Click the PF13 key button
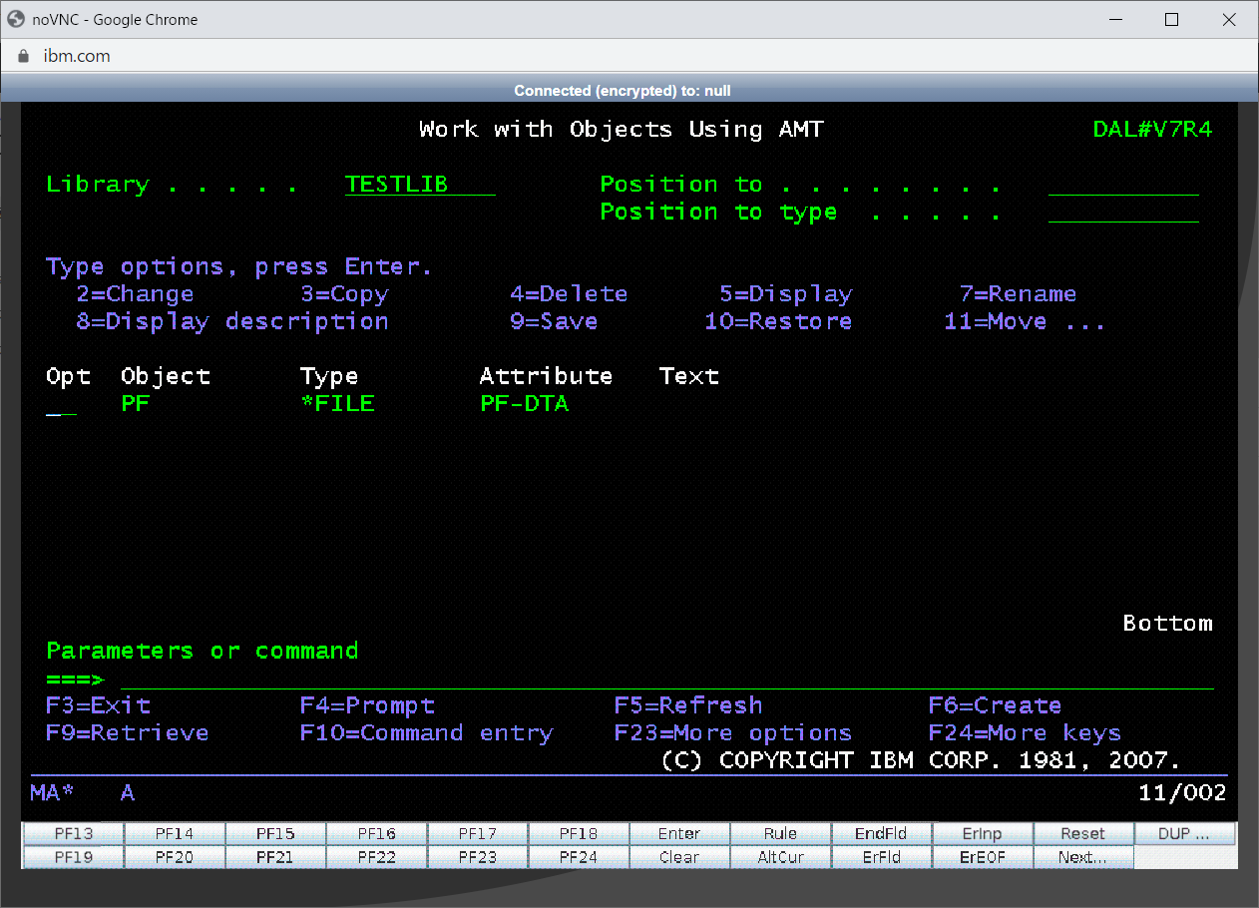This screenshot has width=1259, height=908. tap(73, 833)
